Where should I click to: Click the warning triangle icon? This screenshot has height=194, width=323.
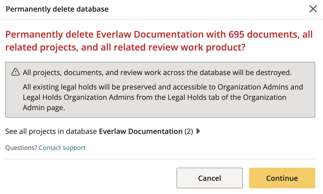click(16, 72)
